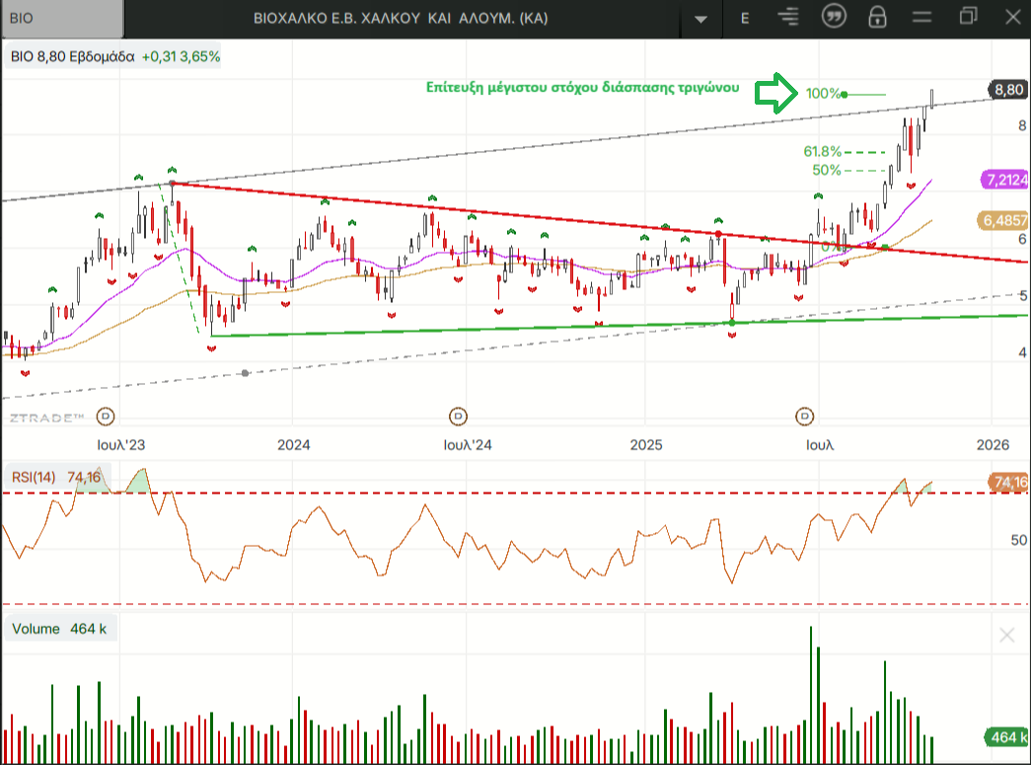Image resolution: width=1031 pixels, height=765 pixels.
Task: Open the indicators list icon
Action: click(x=787, y=18)
